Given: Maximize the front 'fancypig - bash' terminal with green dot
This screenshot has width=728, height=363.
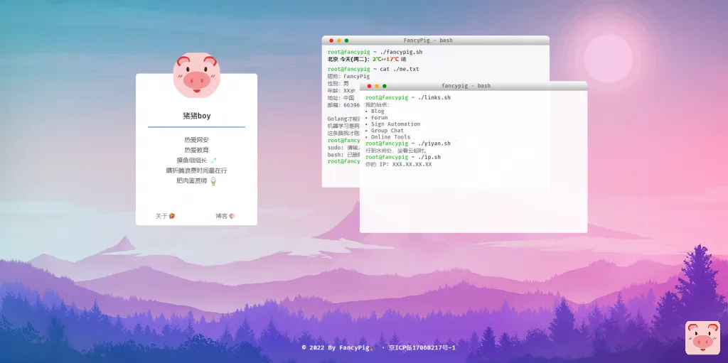Looking at the screenshot, I should point(385,86).
